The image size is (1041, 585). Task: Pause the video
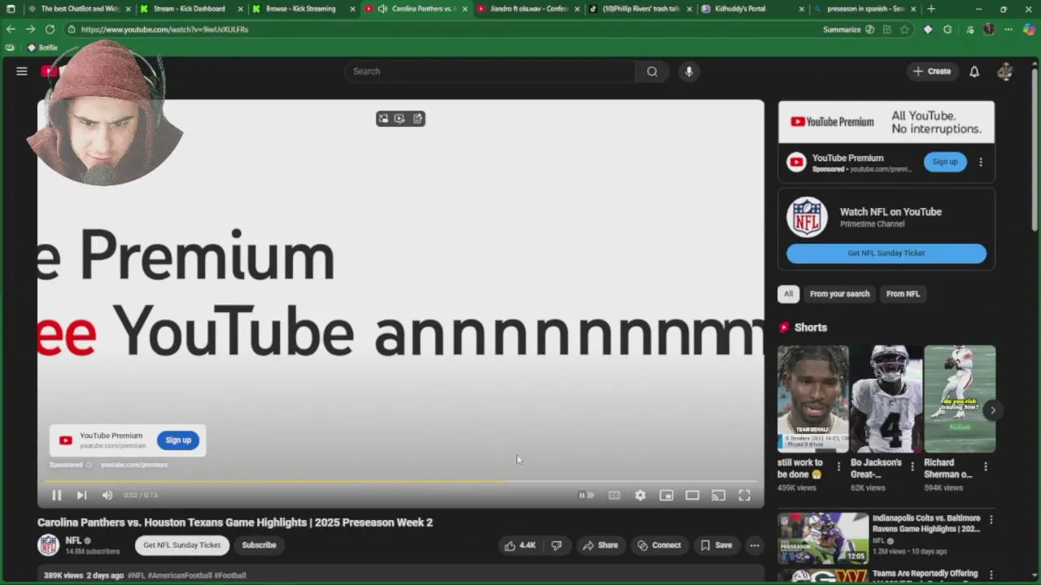(56, 495)
